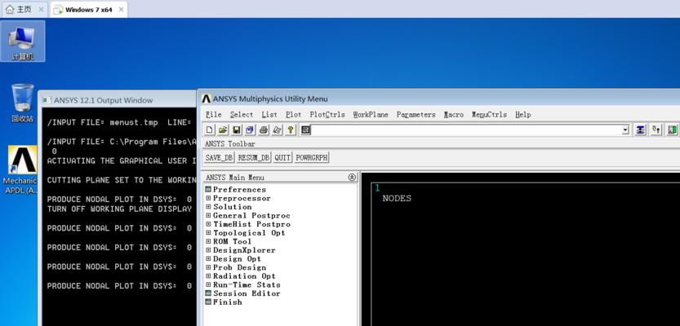Open the command input dropdown arrow
This screenshot has height=326, width=680.
pyautogui.click(x=625, y=130)
